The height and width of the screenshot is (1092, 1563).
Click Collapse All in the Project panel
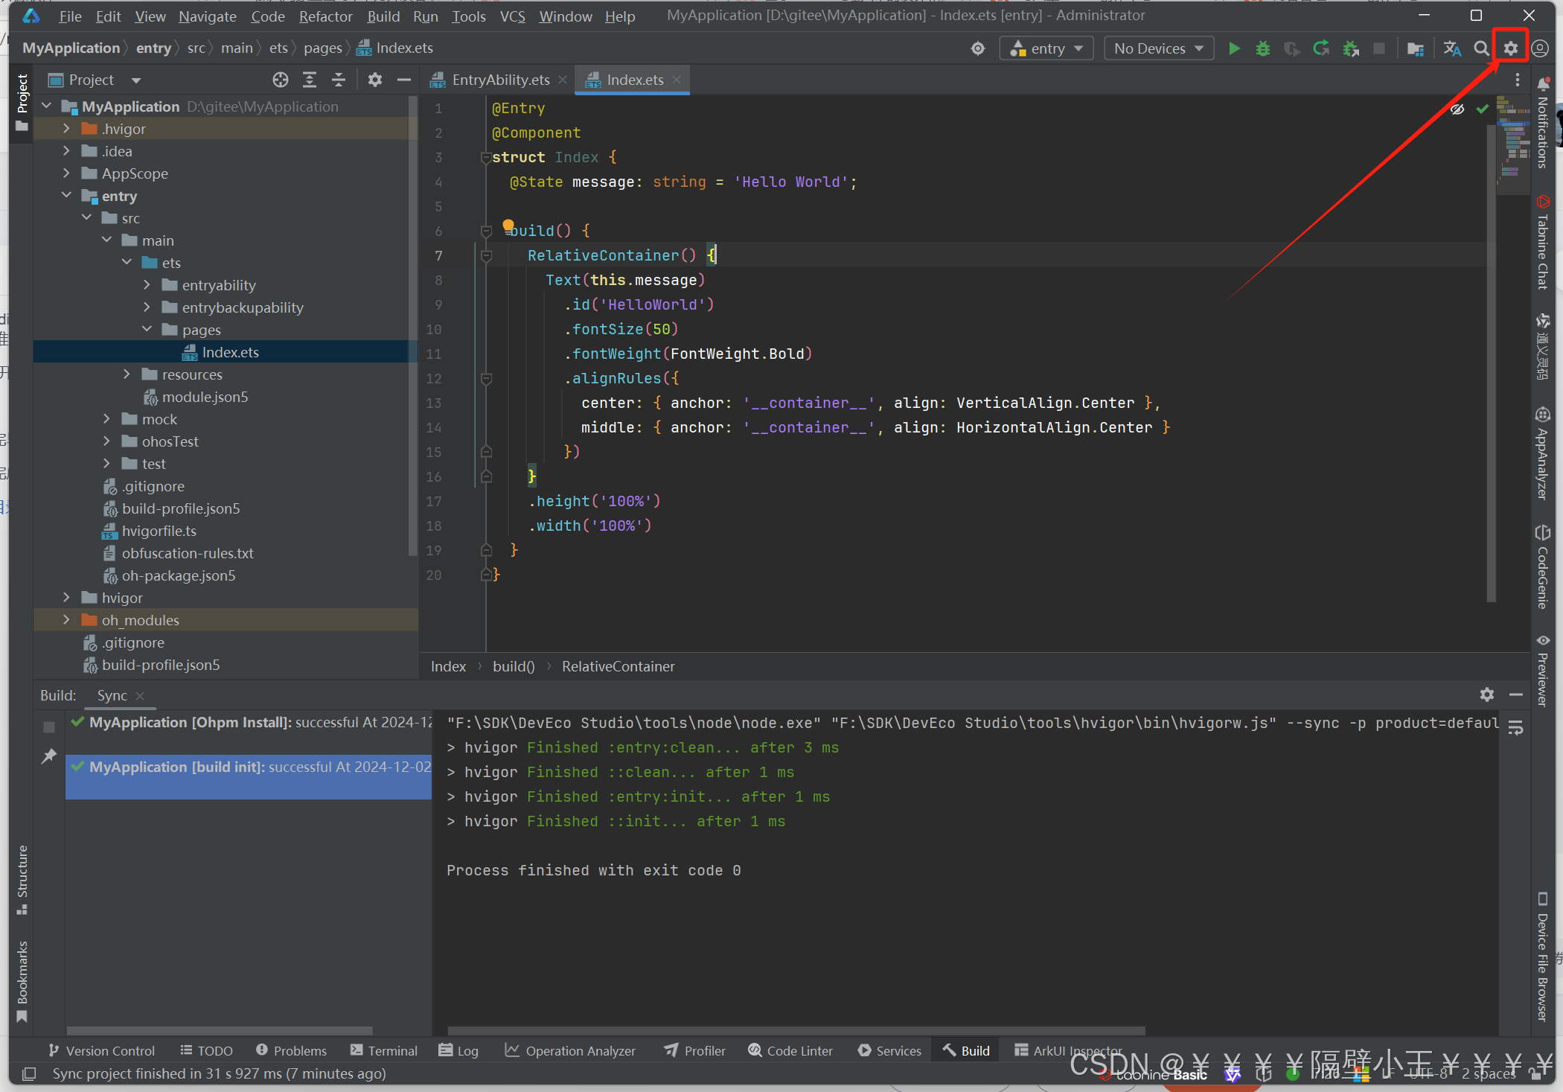(339, 80)
